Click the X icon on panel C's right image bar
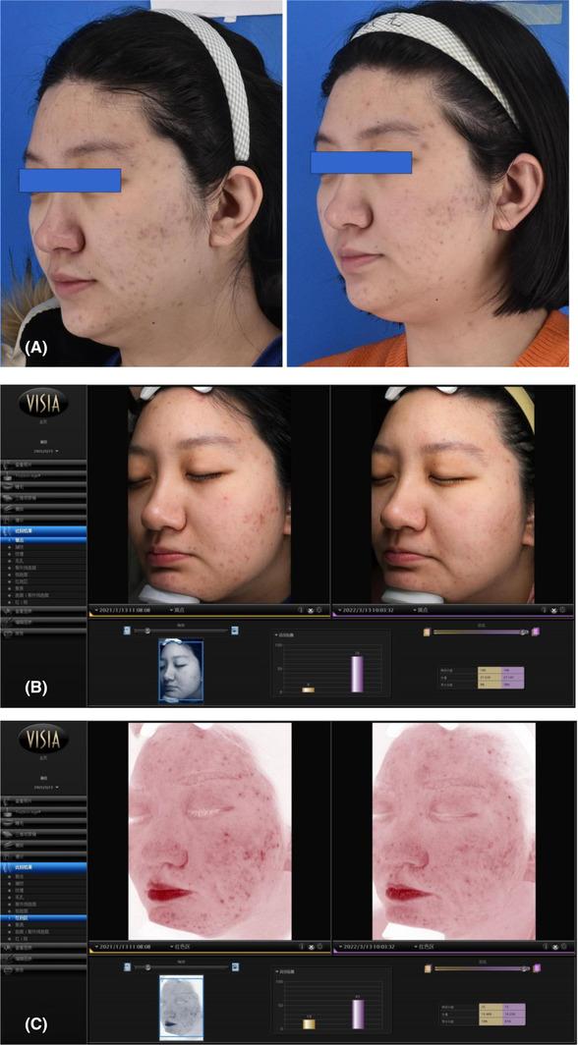Image resolution: width=578 pixels, height=1045 pixels. coord(554,946)
